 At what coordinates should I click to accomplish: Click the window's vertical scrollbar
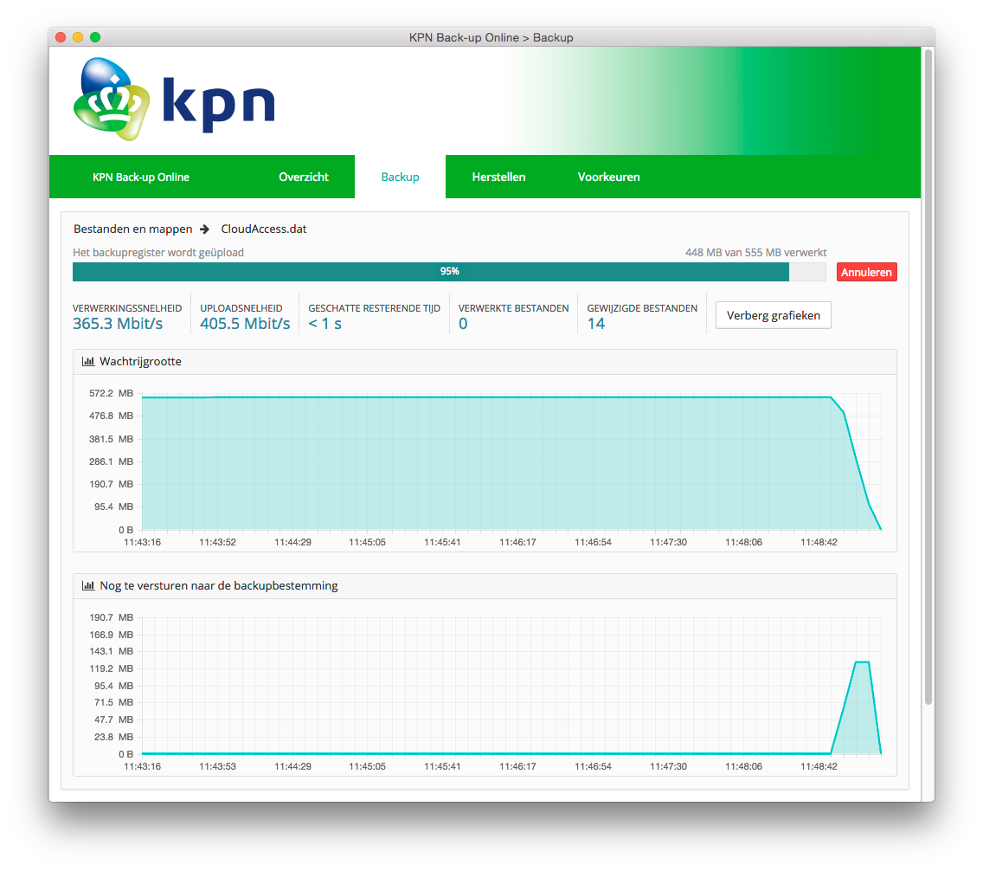click(928, 377)
